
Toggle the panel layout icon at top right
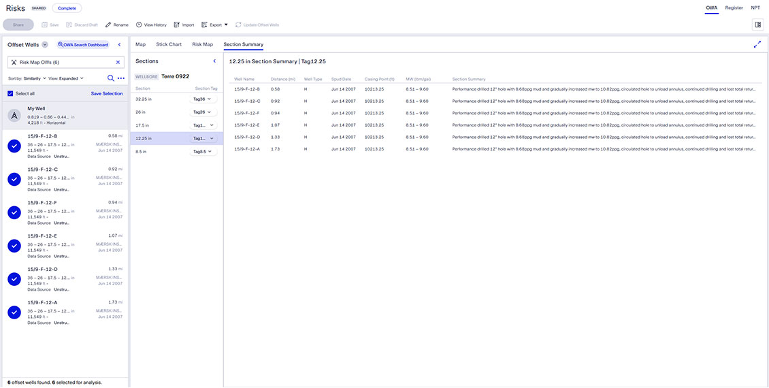757,25
